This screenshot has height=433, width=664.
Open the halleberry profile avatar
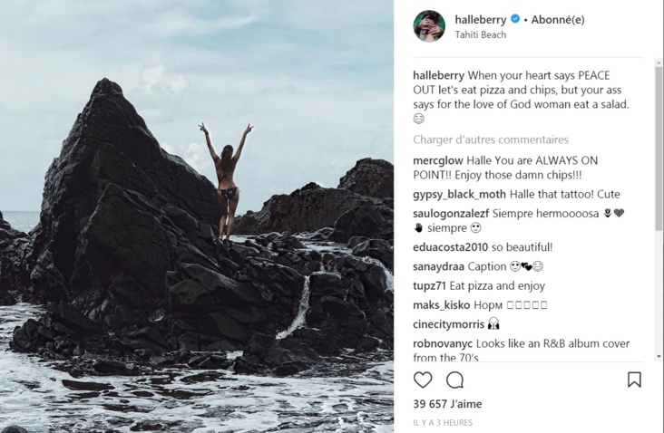(429, 25)
